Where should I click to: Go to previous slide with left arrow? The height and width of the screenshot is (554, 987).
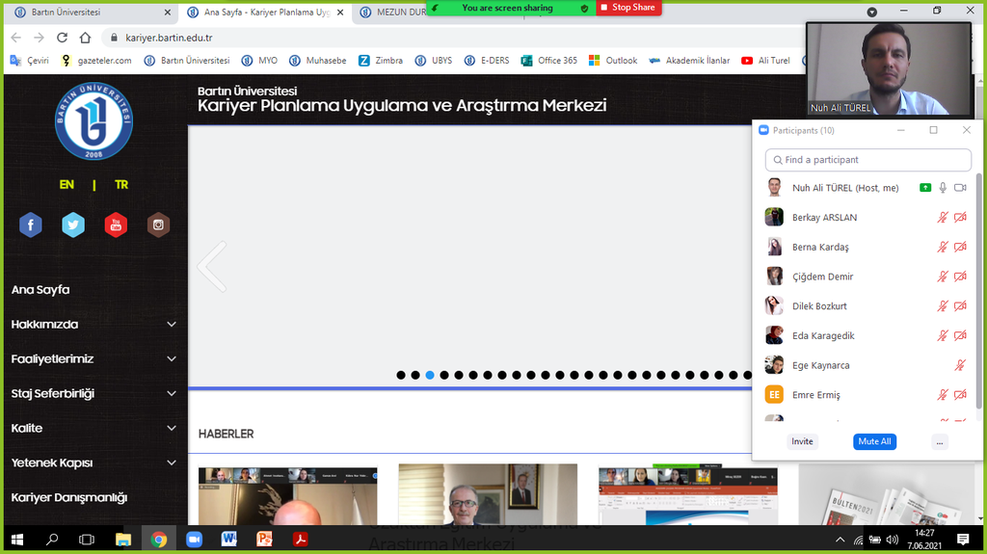pyautogui.click(x=211, y=267)
